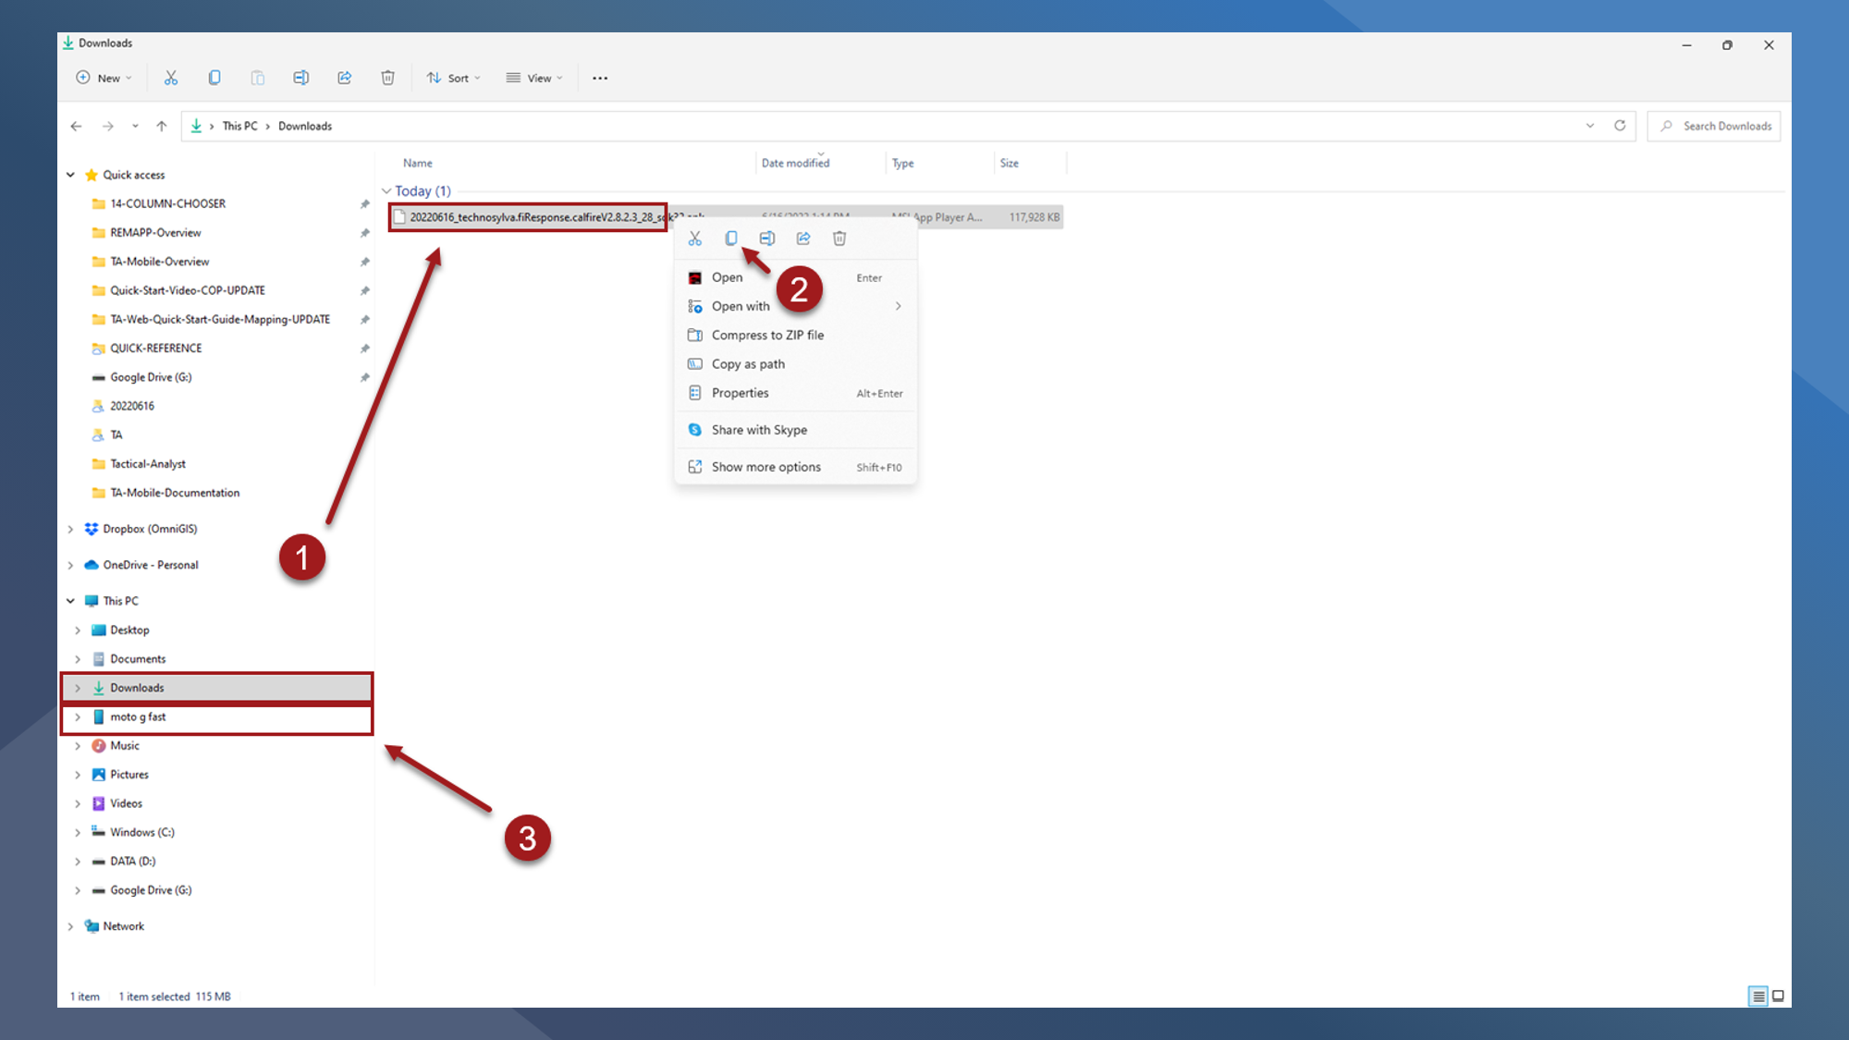Screen dimensions: 1849x1040
Task: Choose Compress to ZIP file
Action: tap(767, 335)
